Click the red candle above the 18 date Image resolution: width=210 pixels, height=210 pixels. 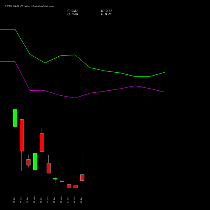pyautogui.click(x=76, y=186)
